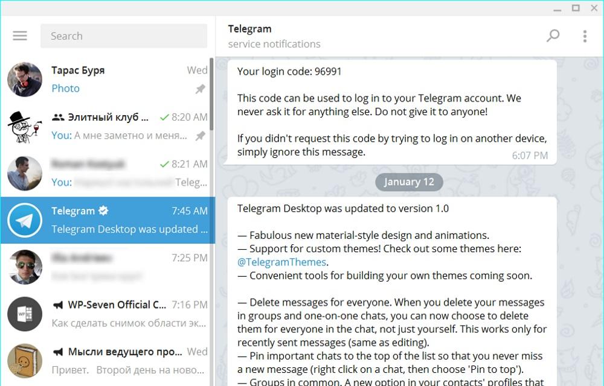Click the Telegram chat title in header
Viewport: 604px width, 386px height.
pos(249,29)
